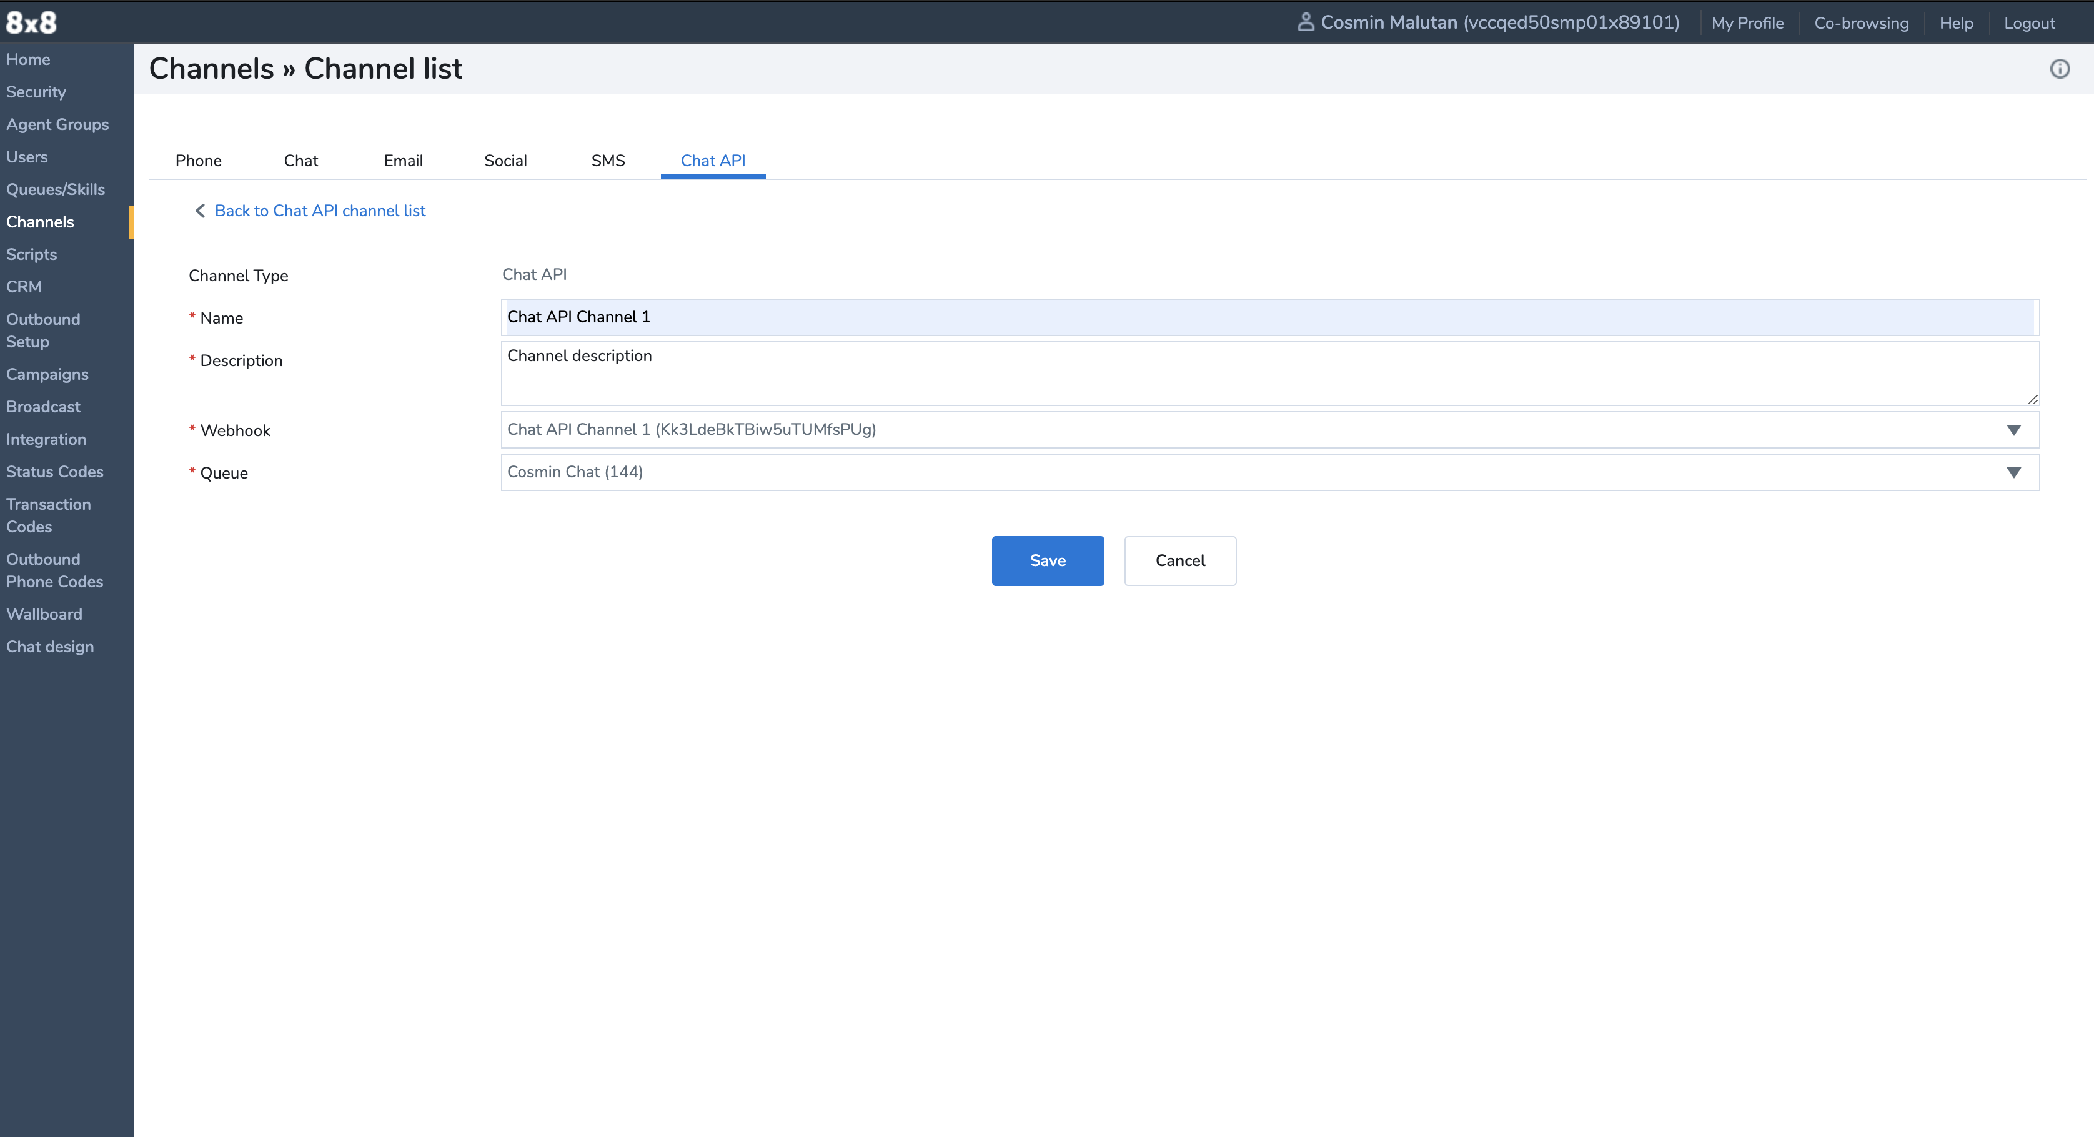Switch to the Social tab
This screenshot has width=2094, height=1137.
point(505,160)
